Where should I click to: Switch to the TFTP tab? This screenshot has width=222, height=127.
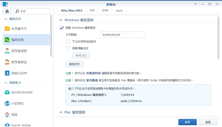pyautogui.click(x=105, y=11)
